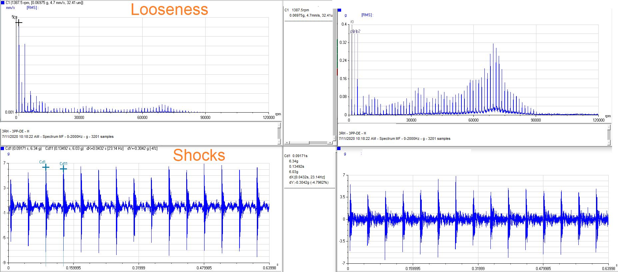Click "3RH - 3PP-DE - H" under the right spectrum
The width and height of the screenshot is (618, 272).
(x=352, y=133)
